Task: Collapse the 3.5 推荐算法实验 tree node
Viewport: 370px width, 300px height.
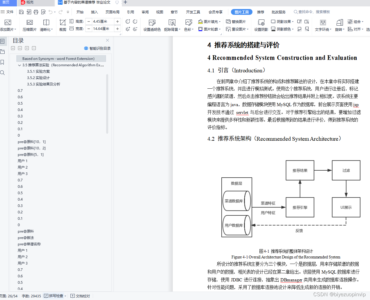Action: [x=19, y=65]
